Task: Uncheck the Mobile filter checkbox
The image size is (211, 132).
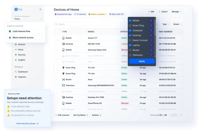Action: coord(130,20)
